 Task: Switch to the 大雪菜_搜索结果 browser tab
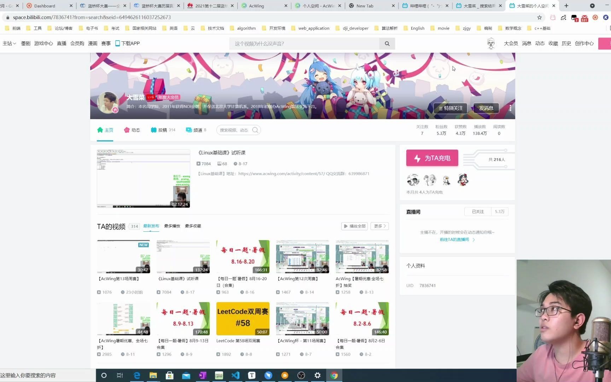point(479,6)
